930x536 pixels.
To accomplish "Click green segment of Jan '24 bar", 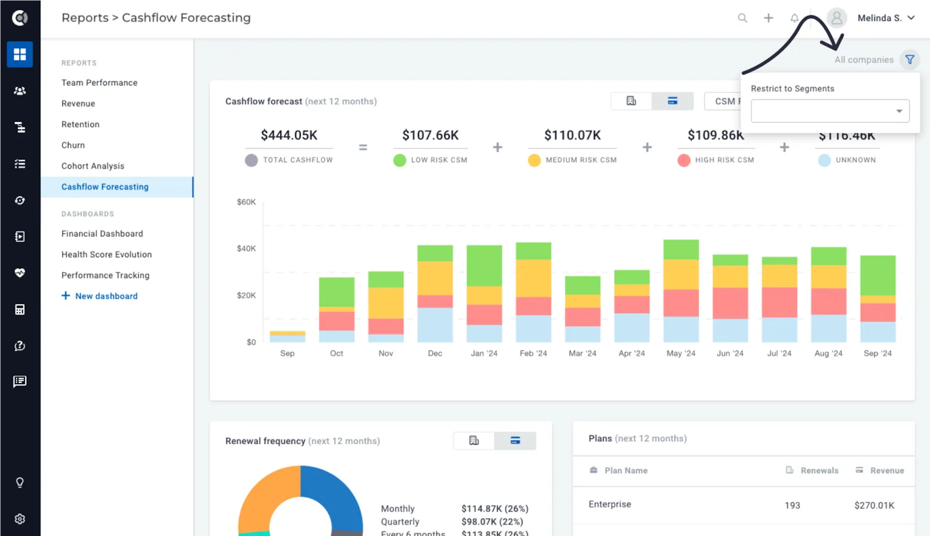I will pyautogui.click(x=484, y=266).
